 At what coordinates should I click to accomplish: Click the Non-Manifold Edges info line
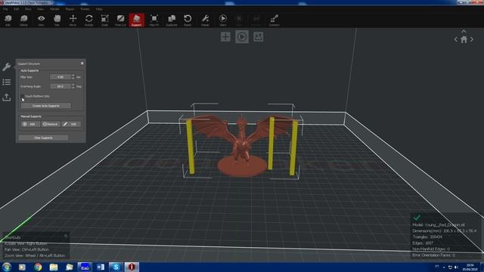pos(431,249)
